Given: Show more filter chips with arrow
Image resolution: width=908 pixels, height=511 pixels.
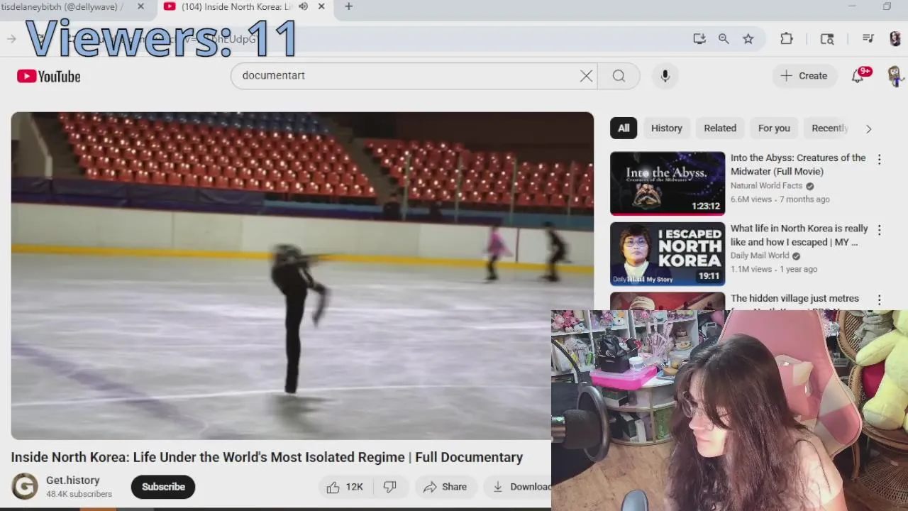Looking at the screenshot, I should (x=868, y=128).
